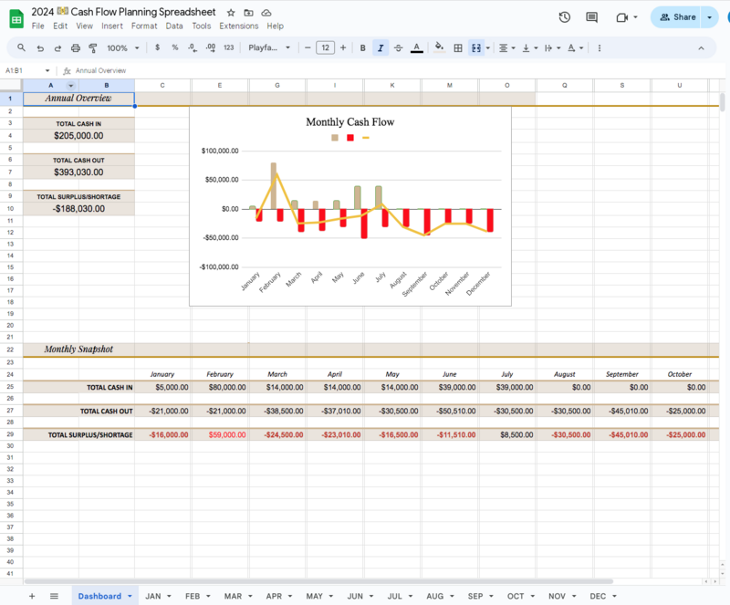Switch to the JUN sheet tab
The image size is (730, 605).
pos(355,596)
